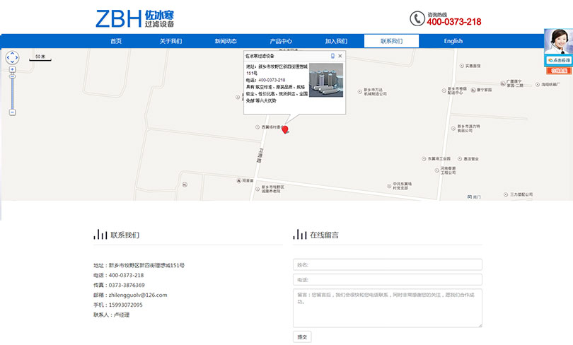Click the map zoom out minus button

[x=12, y=112]
